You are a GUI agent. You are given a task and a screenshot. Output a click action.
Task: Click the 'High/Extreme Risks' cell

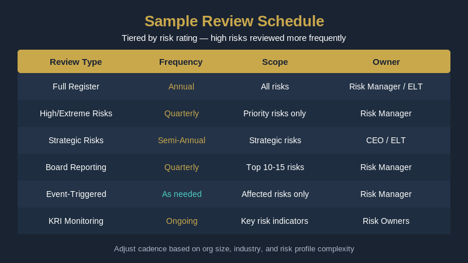coord(76,113)
